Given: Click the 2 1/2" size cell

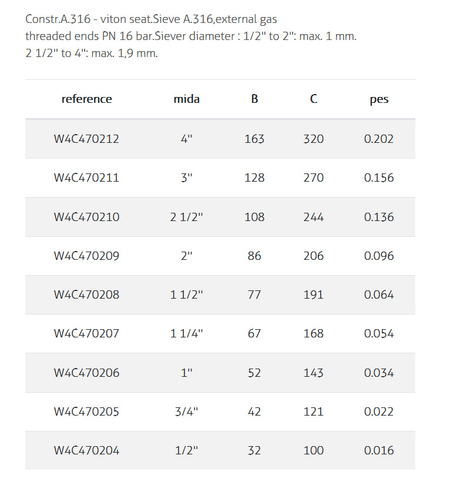Looking at the screenshot, I should (187, 217).
